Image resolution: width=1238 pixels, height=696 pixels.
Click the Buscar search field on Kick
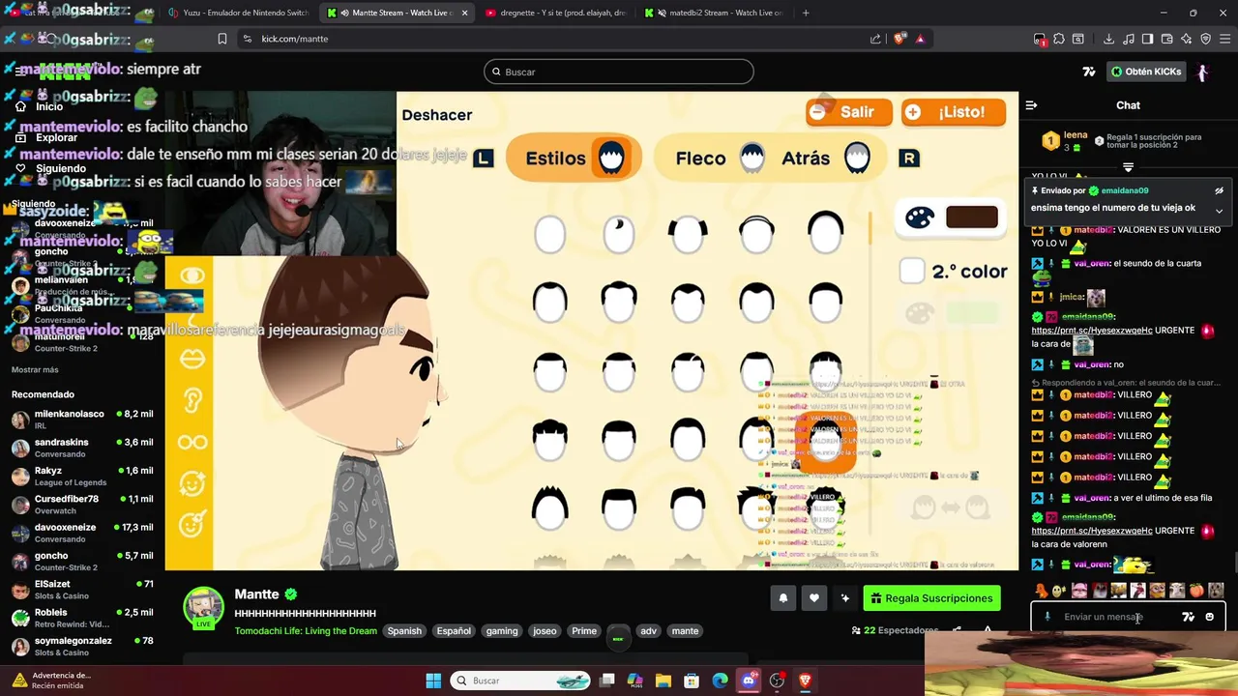click(619, 72)
